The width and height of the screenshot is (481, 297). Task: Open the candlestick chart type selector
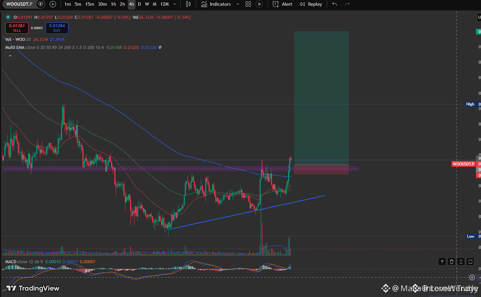click(188, 4)
